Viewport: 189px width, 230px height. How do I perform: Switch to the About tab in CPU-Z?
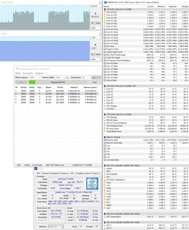click(96, 174)
